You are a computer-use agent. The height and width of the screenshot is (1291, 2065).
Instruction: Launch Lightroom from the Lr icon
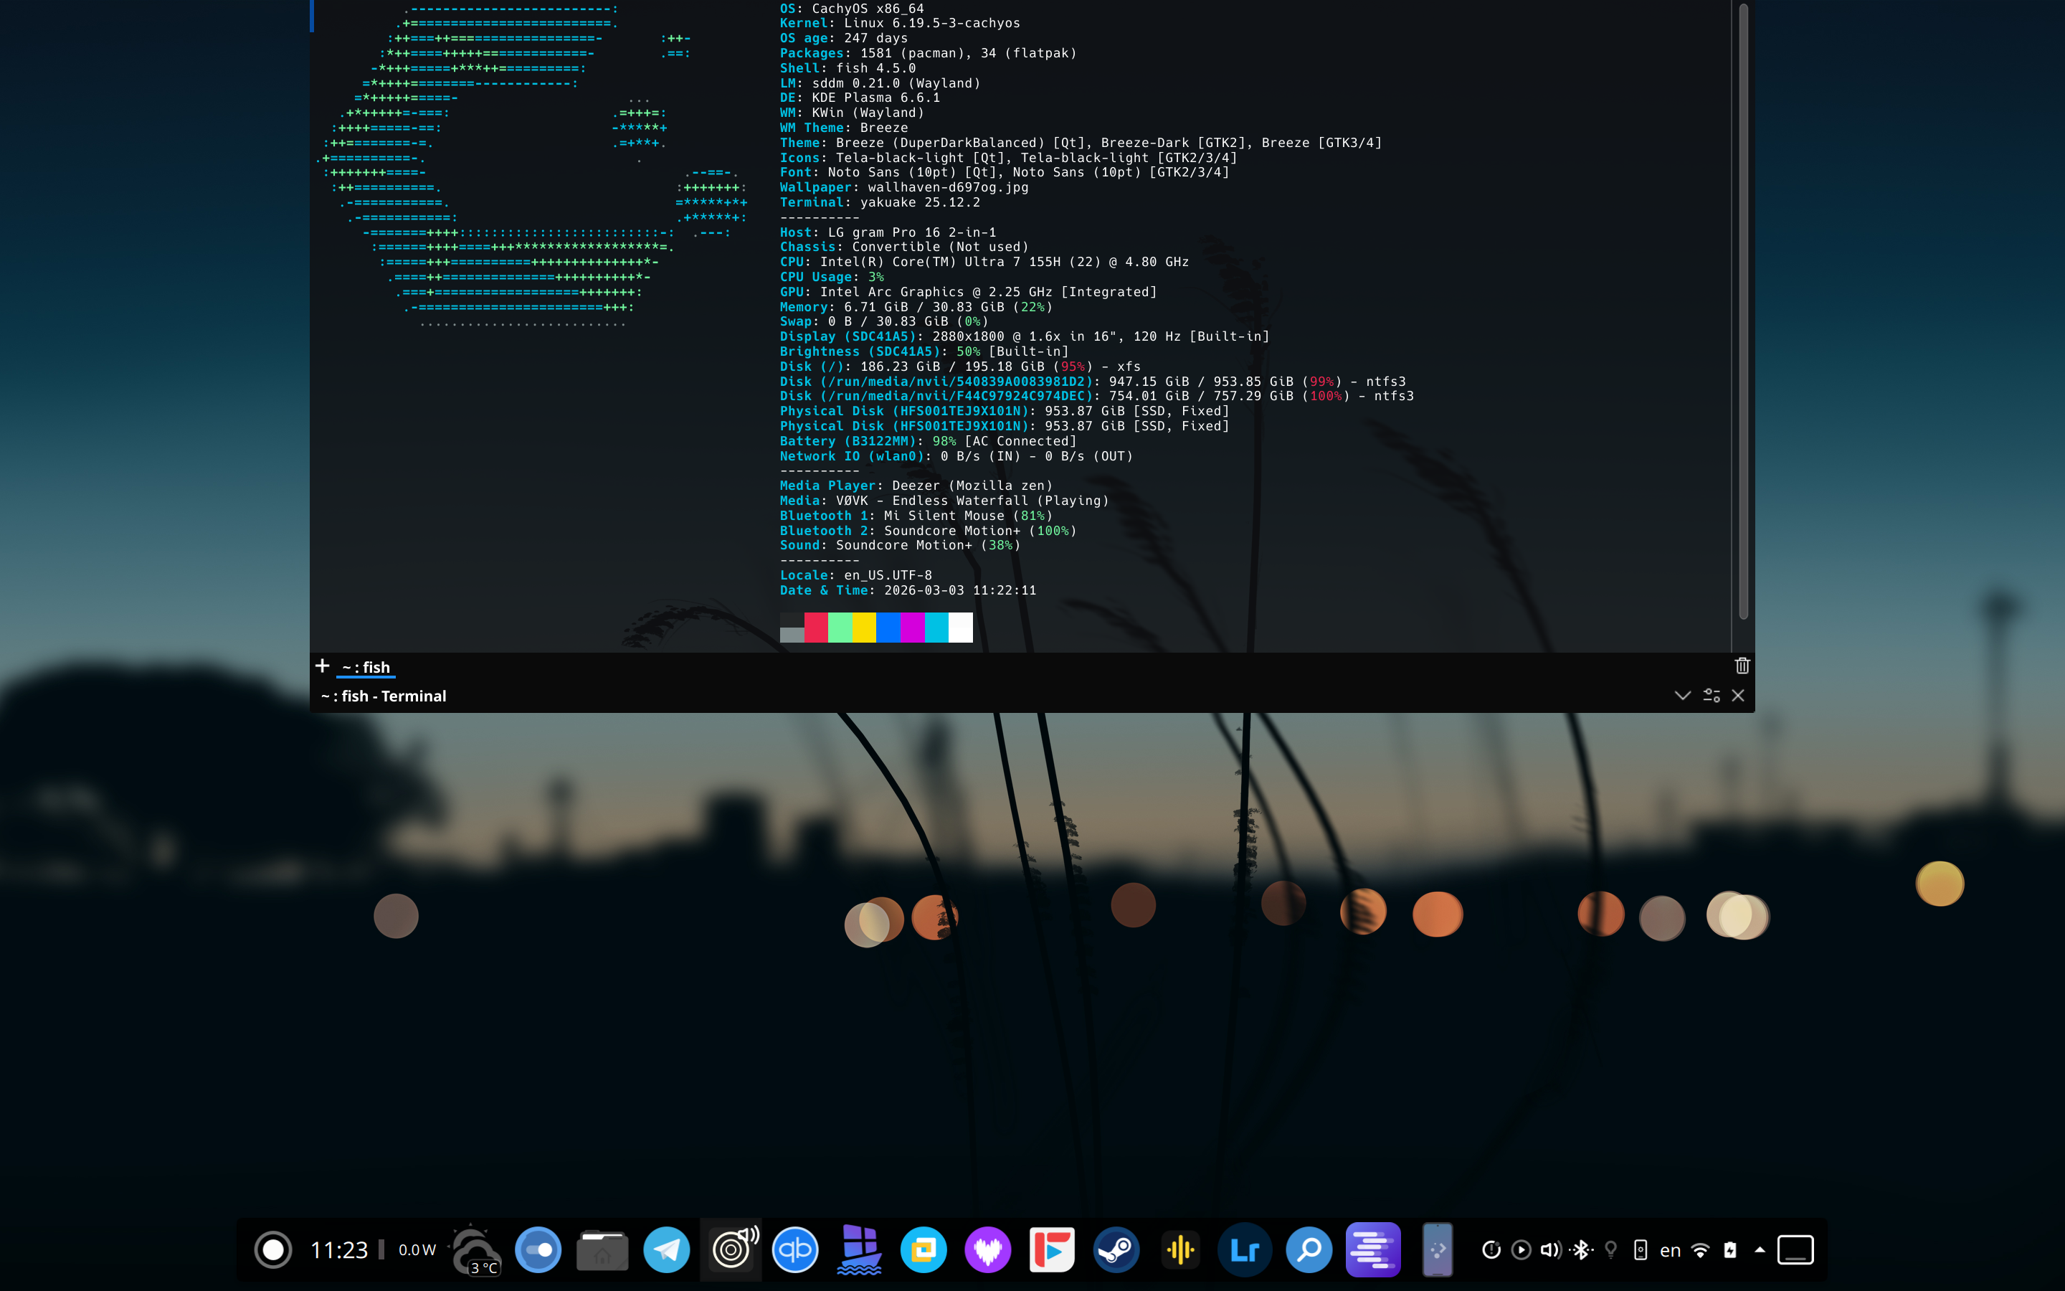click(1244, 1250)
